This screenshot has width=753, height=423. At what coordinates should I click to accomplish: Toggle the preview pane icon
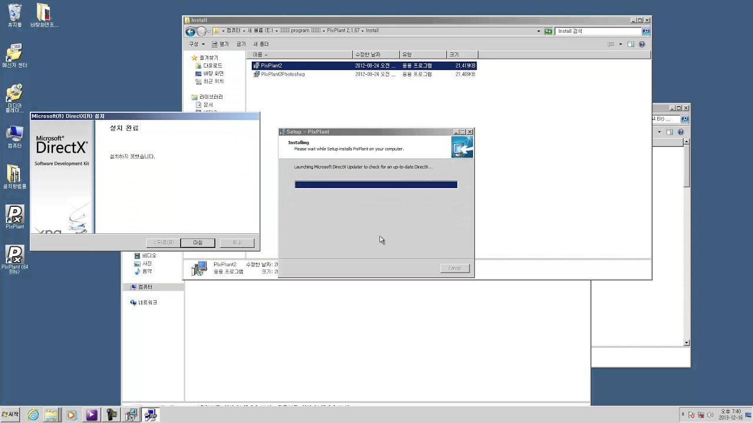[631, 44]
